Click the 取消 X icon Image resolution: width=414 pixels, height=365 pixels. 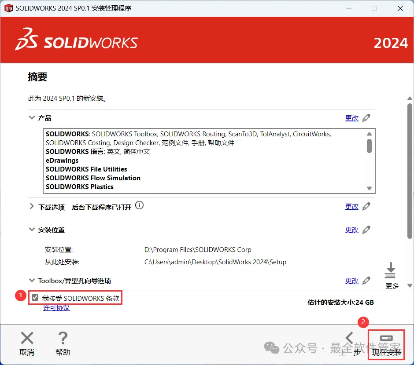27,338
